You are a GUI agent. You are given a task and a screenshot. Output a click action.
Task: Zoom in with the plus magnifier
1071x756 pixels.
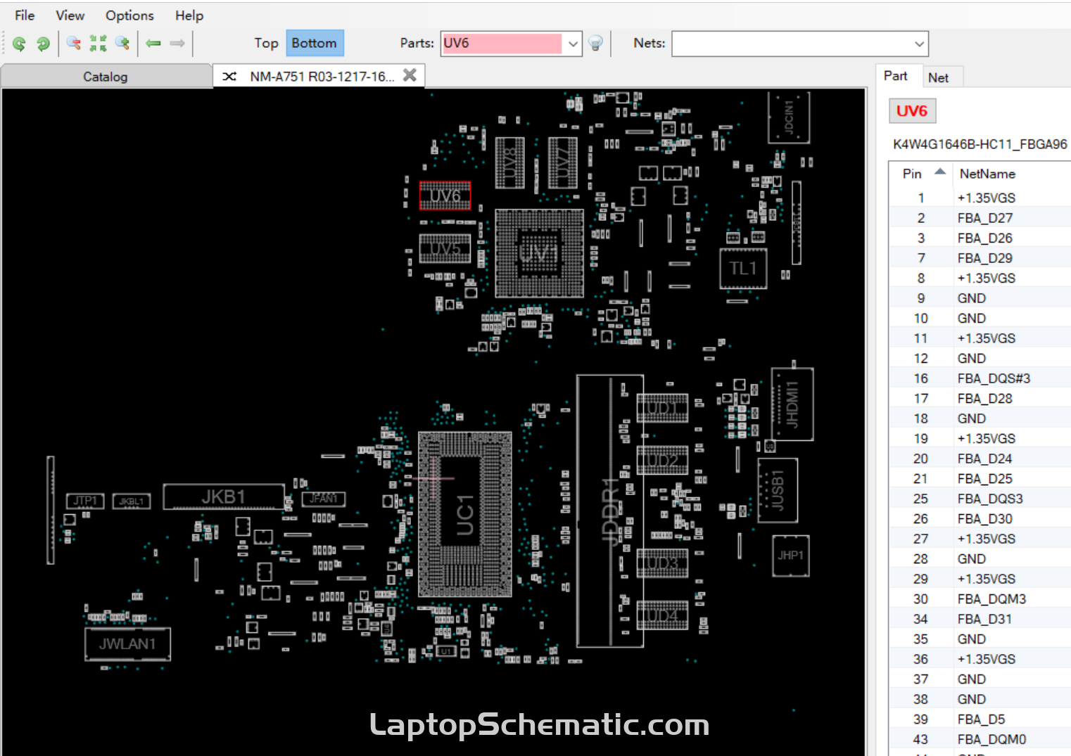tap(122, 44)
